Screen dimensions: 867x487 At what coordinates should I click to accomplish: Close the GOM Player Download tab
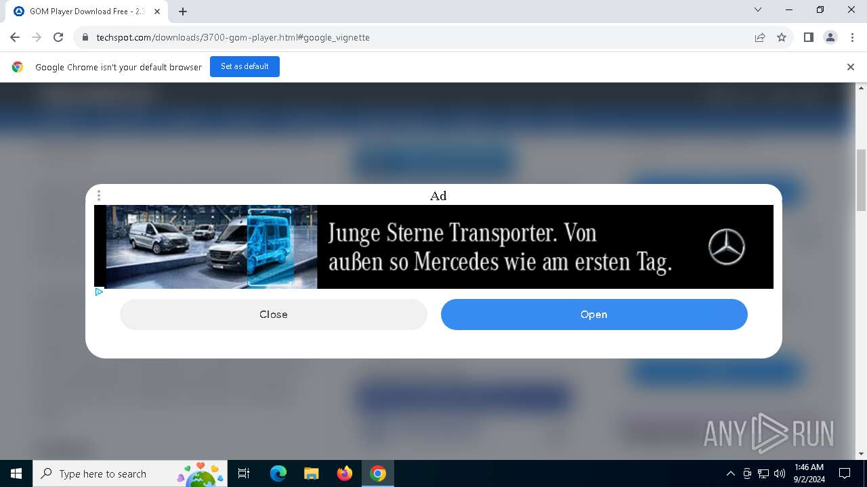point(157,11)
